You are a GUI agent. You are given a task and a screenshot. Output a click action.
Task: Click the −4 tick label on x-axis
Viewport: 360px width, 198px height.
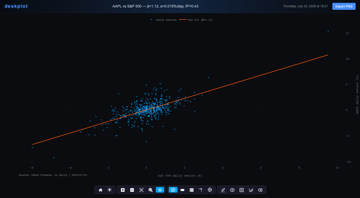click(x=70, y=168)
